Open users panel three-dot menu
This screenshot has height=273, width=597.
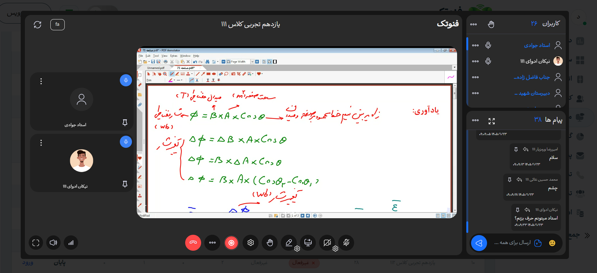474,24
